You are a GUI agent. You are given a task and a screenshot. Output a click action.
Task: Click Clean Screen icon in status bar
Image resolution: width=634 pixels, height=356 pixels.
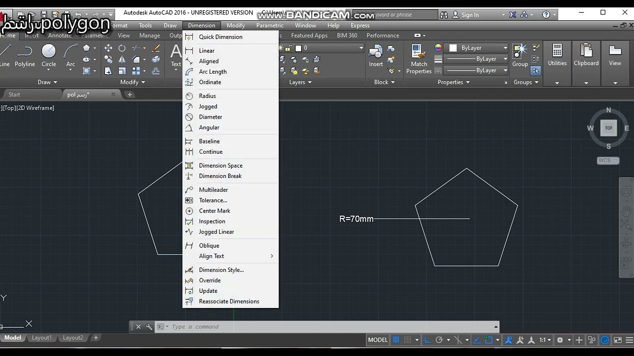pyautogui.click(x=618, y=340)
